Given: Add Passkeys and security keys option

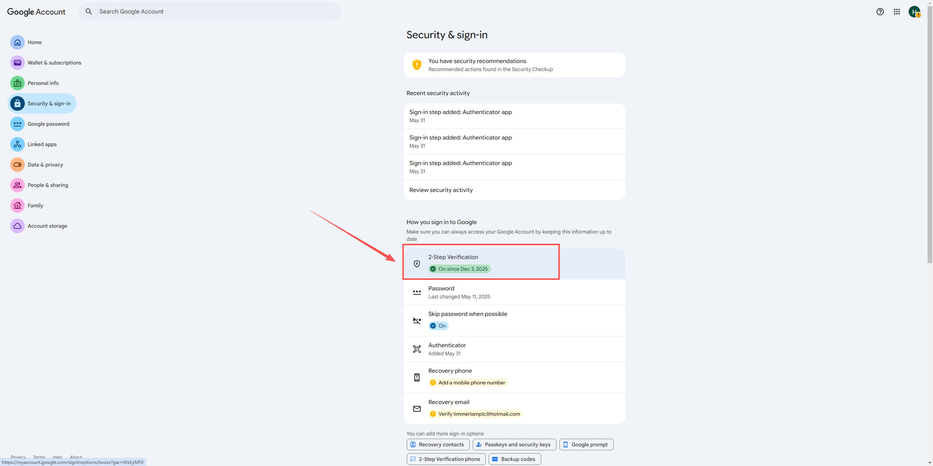Looking at the screenshot, I should tap(514, 445).
